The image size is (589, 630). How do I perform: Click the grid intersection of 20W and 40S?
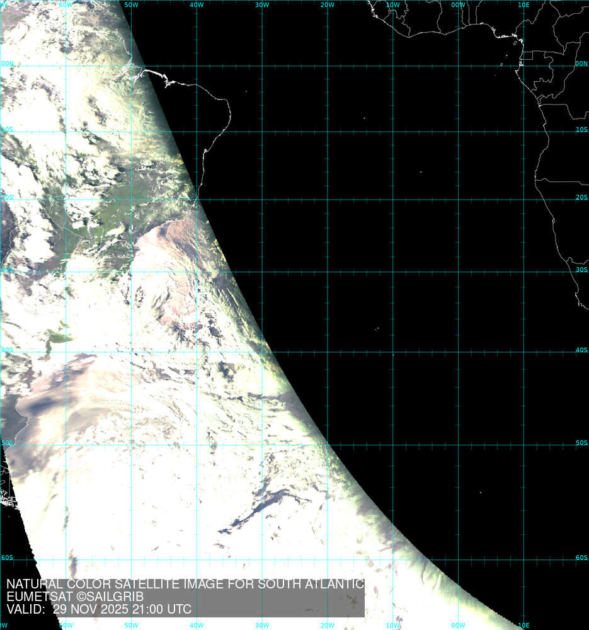coord(328,352)
